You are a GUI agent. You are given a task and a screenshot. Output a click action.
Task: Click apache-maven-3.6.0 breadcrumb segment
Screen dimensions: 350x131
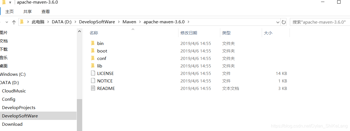164,22
